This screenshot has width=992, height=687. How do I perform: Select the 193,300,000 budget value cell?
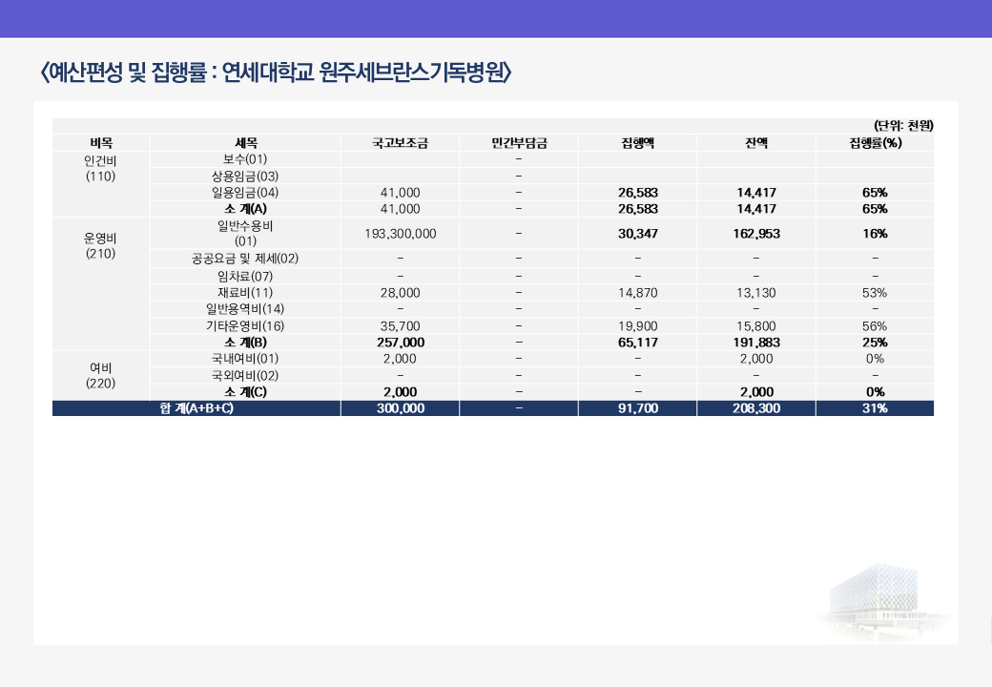coord(401,234)
